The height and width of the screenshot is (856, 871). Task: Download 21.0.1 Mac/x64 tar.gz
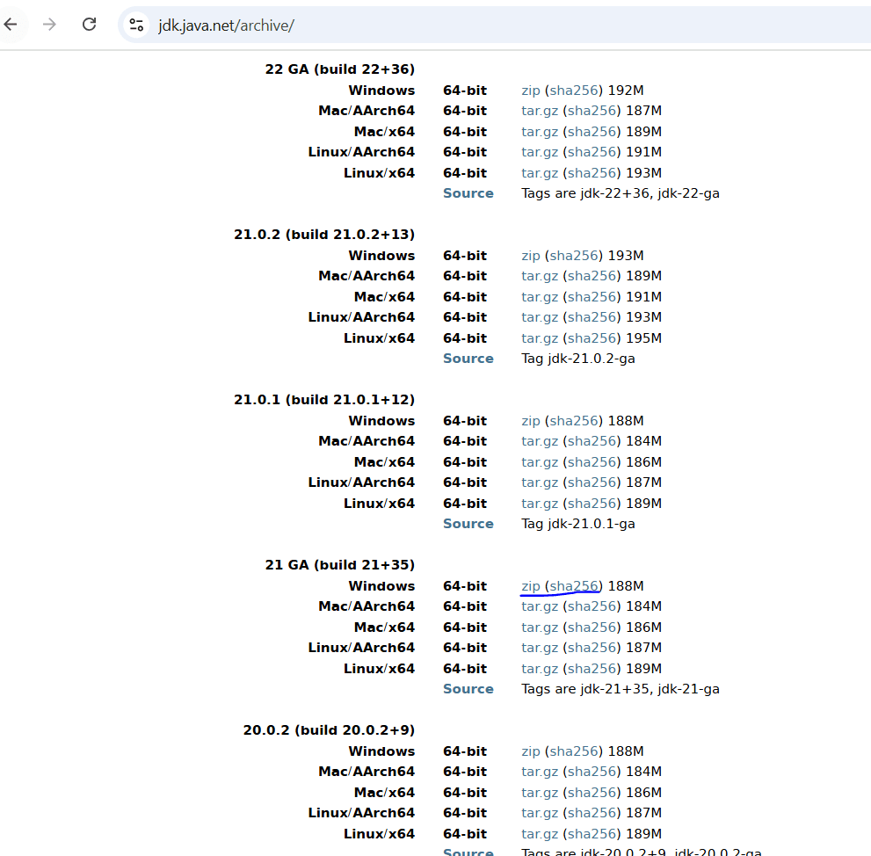[x=540, y=462]
